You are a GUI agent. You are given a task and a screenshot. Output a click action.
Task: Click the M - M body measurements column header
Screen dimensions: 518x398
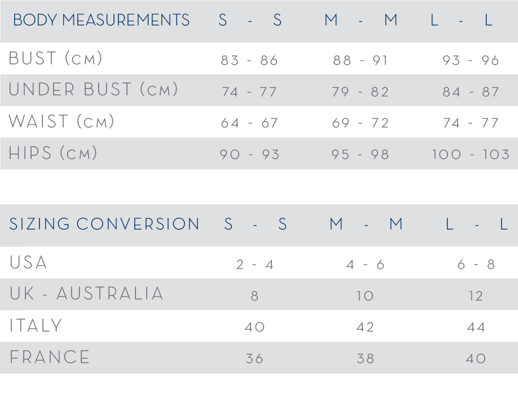click(361, 20)
